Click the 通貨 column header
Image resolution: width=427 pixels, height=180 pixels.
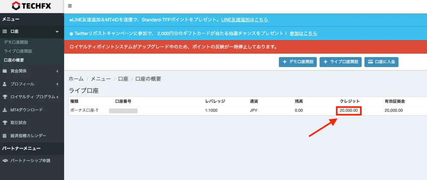(254, 101)
